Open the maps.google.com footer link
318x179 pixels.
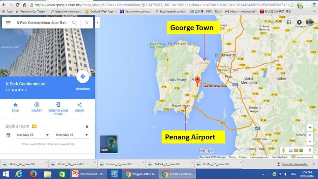tap(259, 157)
